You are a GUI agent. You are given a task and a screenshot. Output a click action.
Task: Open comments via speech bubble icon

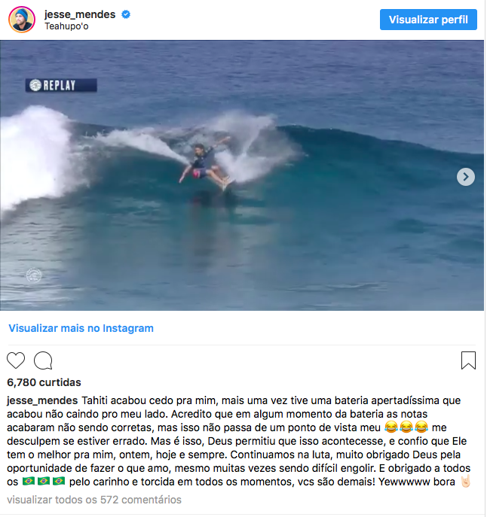(43, 360)
